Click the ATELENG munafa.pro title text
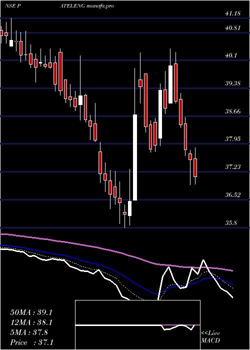The image size is (250, 350). (87, 6)
